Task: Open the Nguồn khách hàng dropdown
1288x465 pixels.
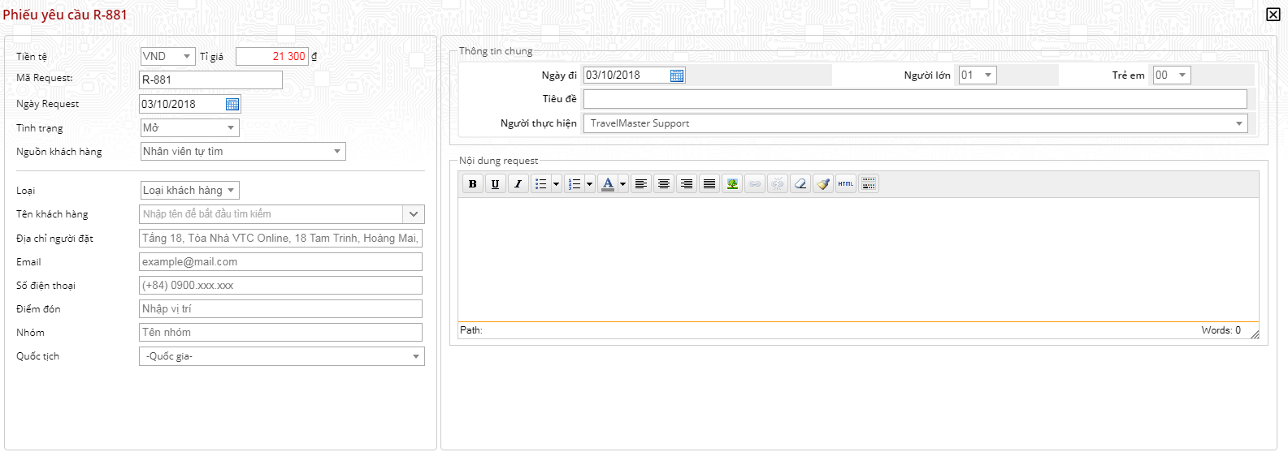Action: coord(243,151)
